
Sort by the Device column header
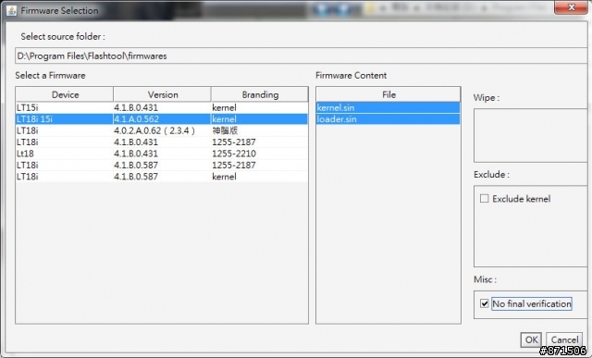coord(65,94)
